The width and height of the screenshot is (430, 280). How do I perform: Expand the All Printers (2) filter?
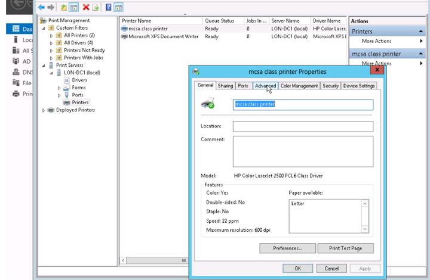point(51,36)
